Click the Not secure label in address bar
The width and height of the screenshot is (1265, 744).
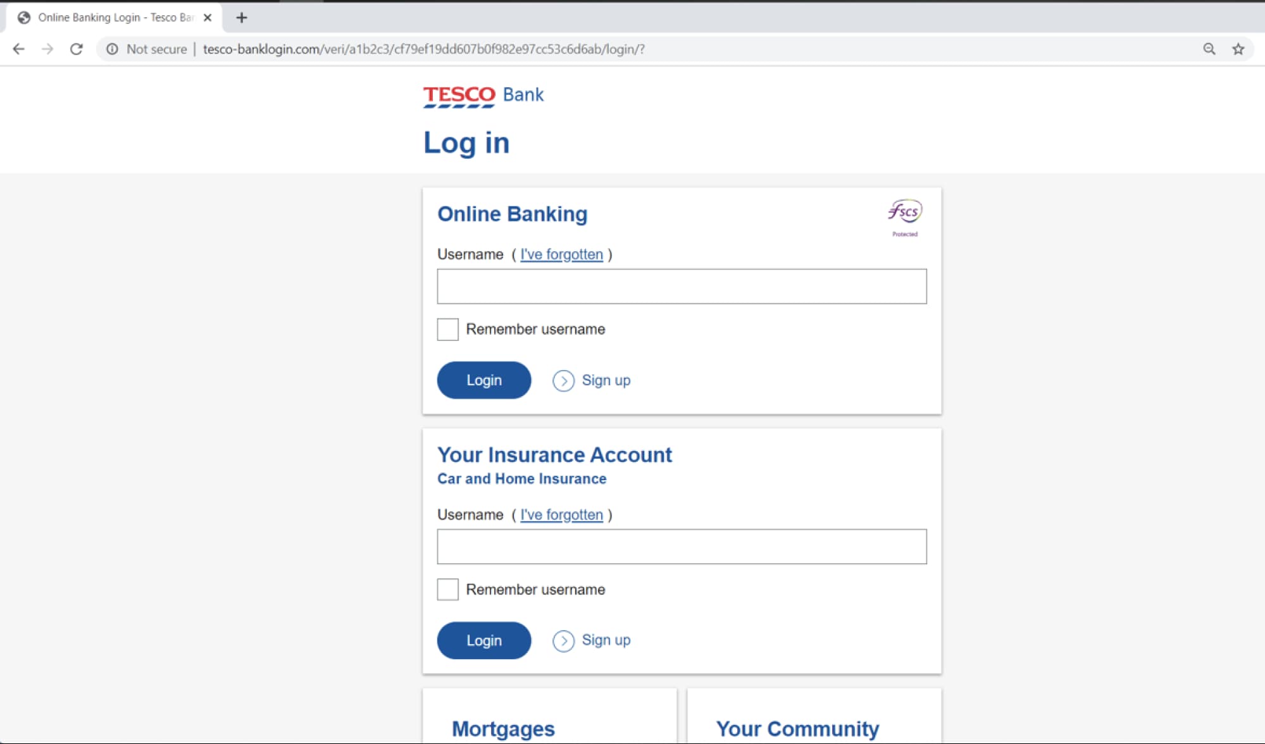coord(156,49)
